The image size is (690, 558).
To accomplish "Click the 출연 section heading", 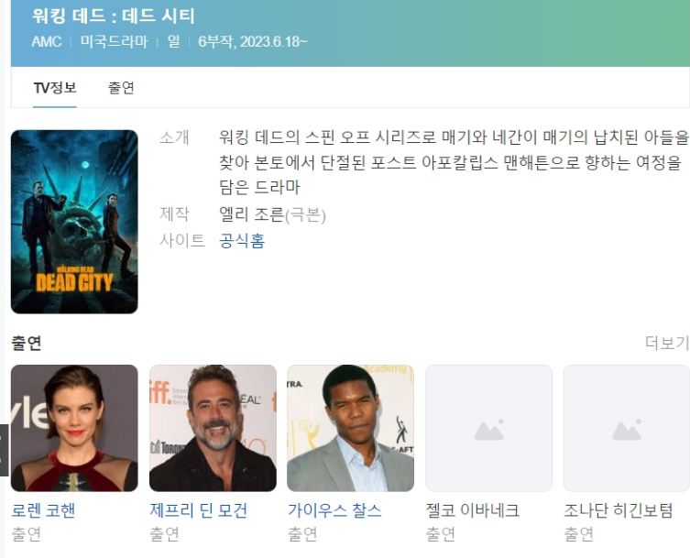I will [x=27, y=343].
